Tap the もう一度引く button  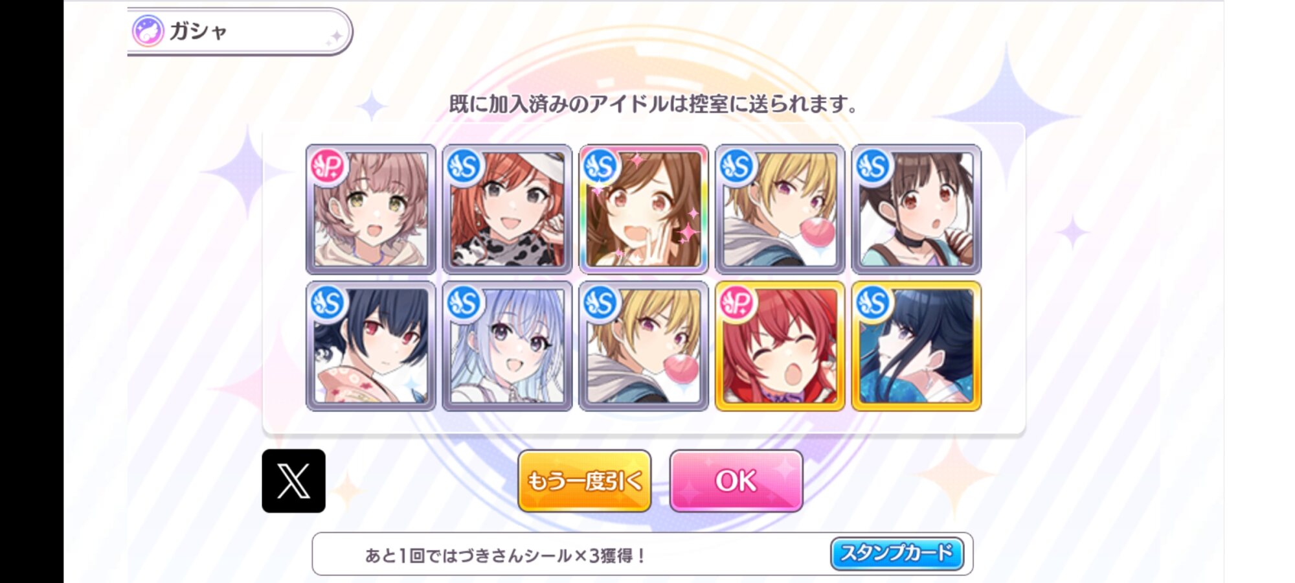[585, 481]
